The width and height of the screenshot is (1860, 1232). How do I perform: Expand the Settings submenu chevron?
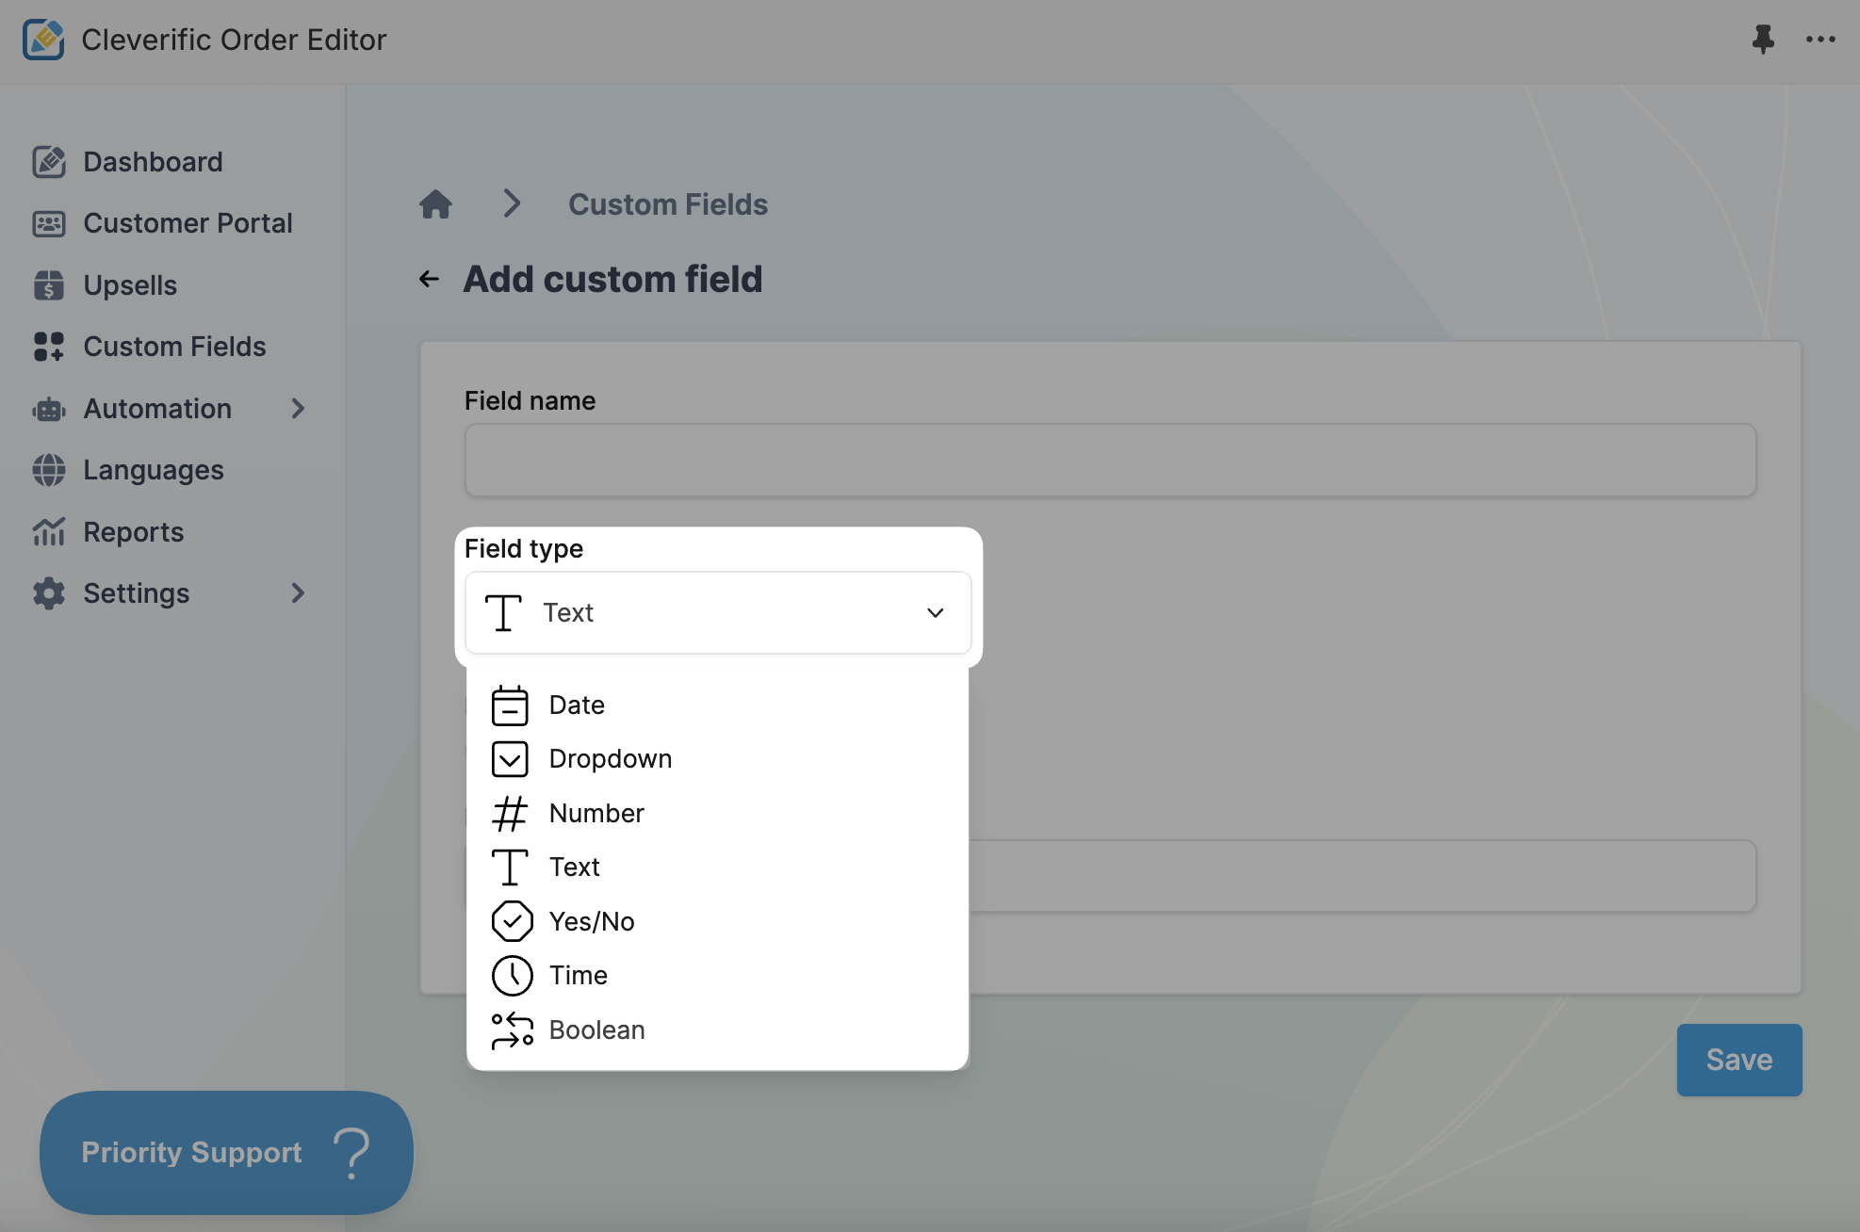[298, 593]
